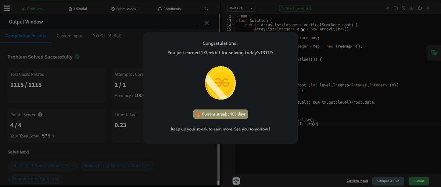The image size is (441, 187).
Task: Click 'Solve Next' heading
Action: [x=18, y=152]
